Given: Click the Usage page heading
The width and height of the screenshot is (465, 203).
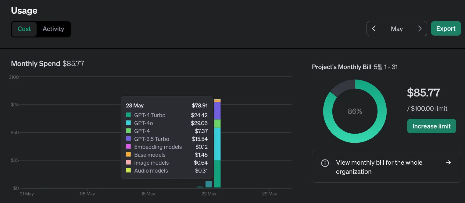Looking at the screenshot, I should click(24, 11).
